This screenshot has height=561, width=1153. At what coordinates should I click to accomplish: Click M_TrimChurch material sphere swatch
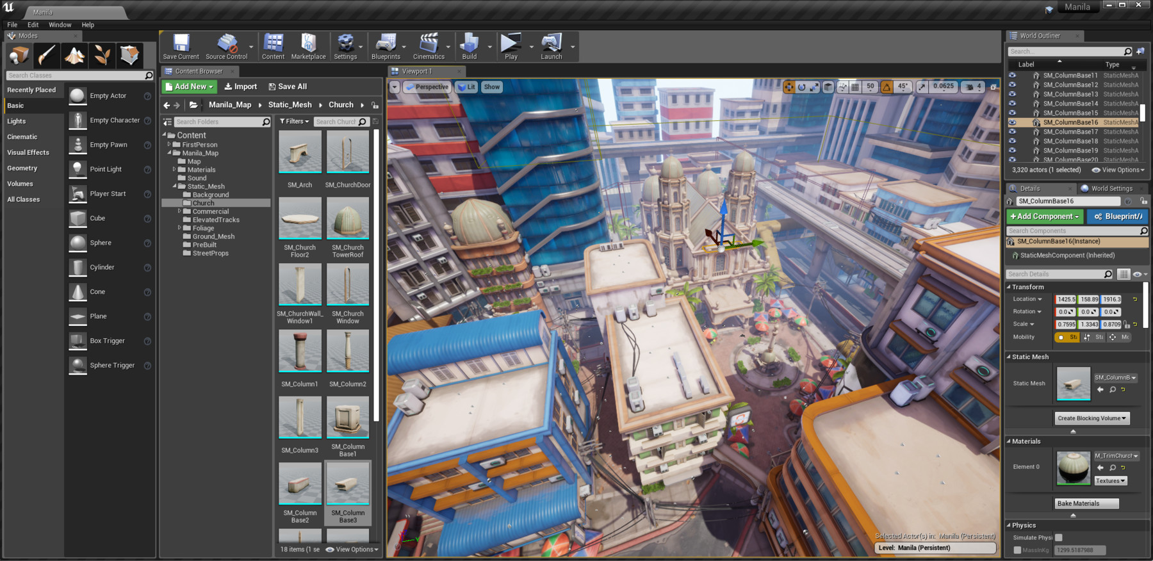(1073, 467)
